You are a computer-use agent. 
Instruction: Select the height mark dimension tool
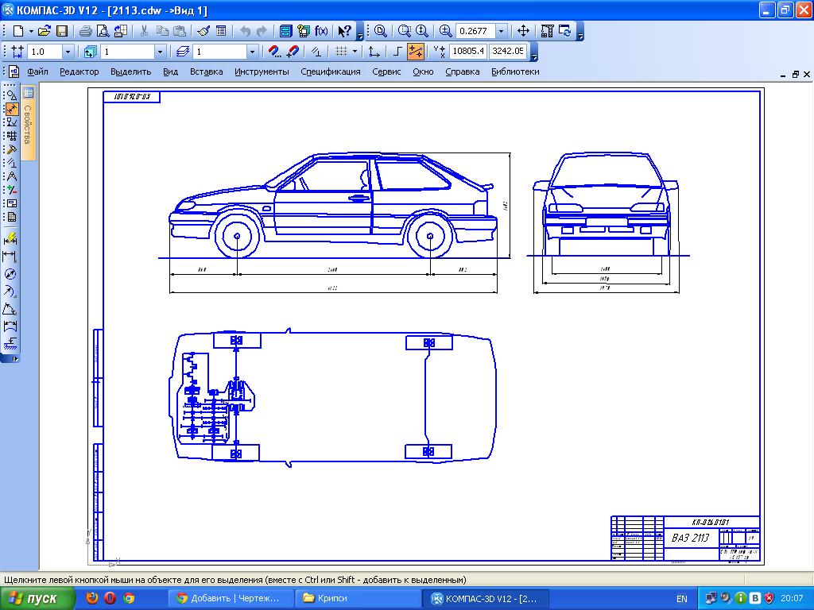point(10,343)
